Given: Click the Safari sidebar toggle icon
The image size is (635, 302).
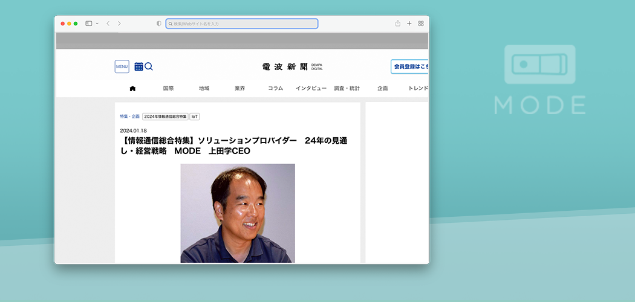Looking at the screenshot, I should pyautogui.click(x=88, y=24).
